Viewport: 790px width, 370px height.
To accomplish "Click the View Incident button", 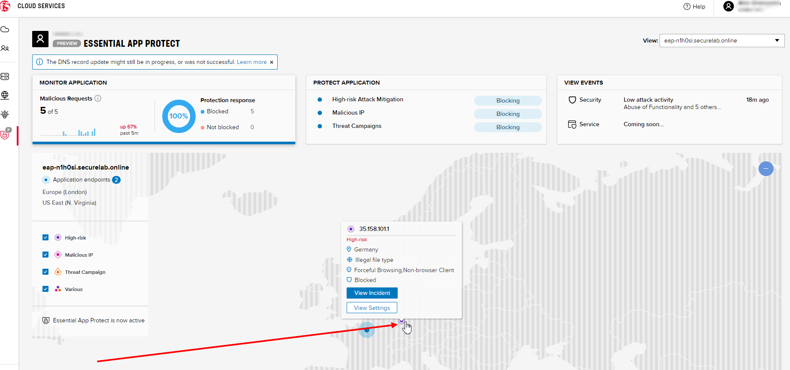I will 372,293.
